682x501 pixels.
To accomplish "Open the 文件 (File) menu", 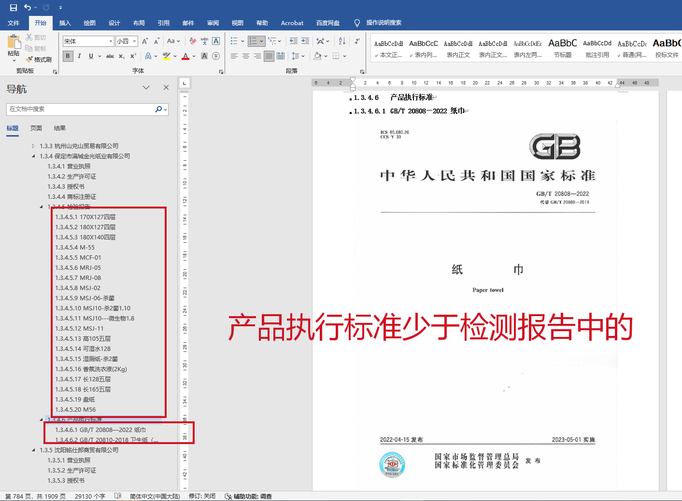I will pyautogui.click(x=14, y=23).
